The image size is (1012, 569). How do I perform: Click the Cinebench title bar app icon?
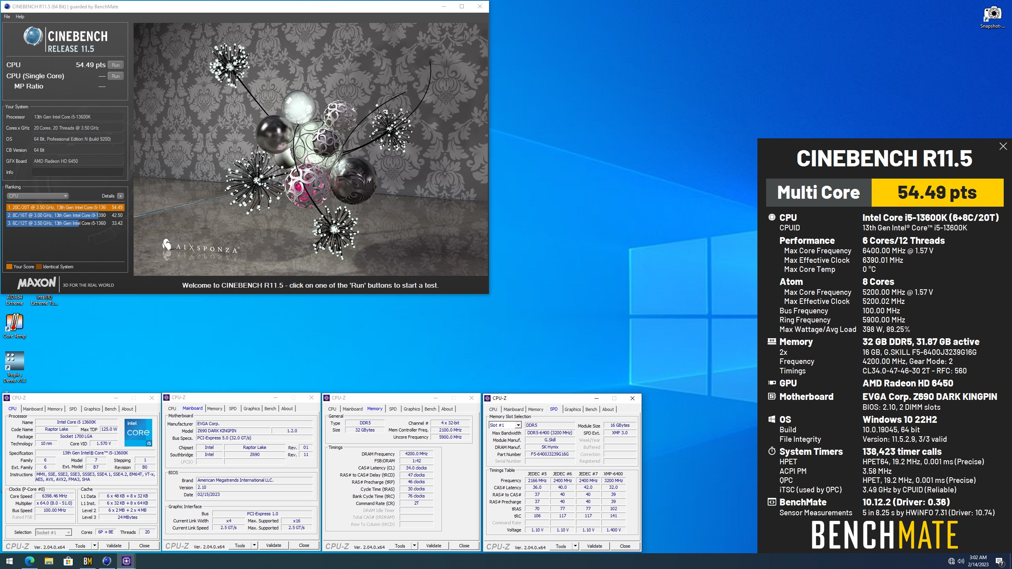tap(7, 6)
